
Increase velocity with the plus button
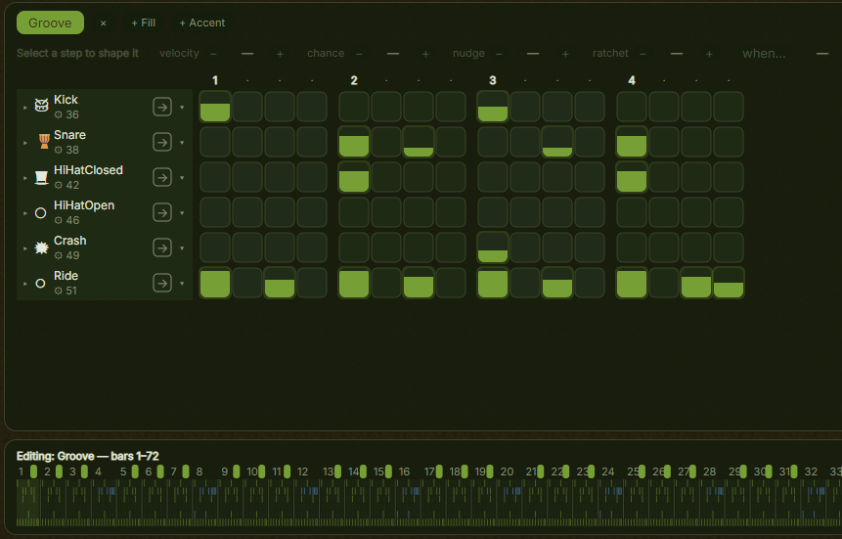coord(280,54)
